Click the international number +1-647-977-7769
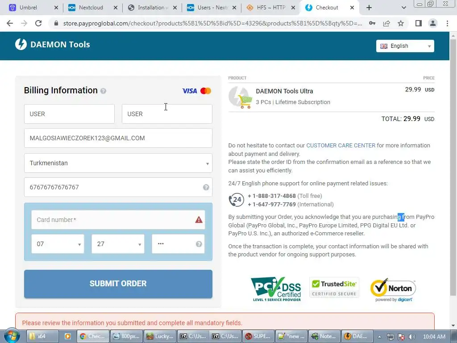This screenshot has height=343, width=457. click(272, 205)
